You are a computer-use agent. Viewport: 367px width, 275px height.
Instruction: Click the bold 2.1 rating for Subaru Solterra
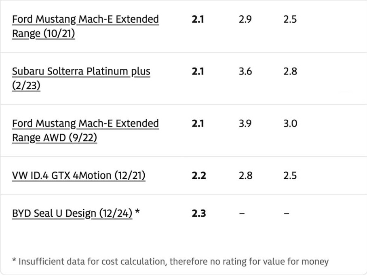(198, 71)
